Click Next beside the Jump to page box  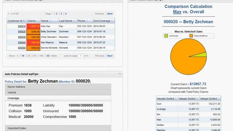(110, 56)
